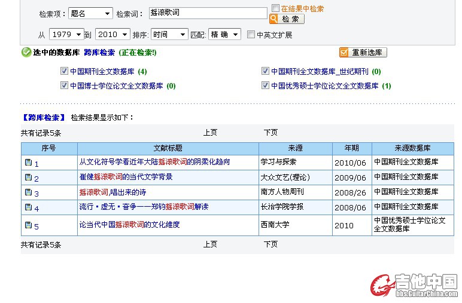
Task: Open article 流行·虚无·奋争——郑钧摇滚歌词解读
Action: pyautogui.click(x=144, y=207)
